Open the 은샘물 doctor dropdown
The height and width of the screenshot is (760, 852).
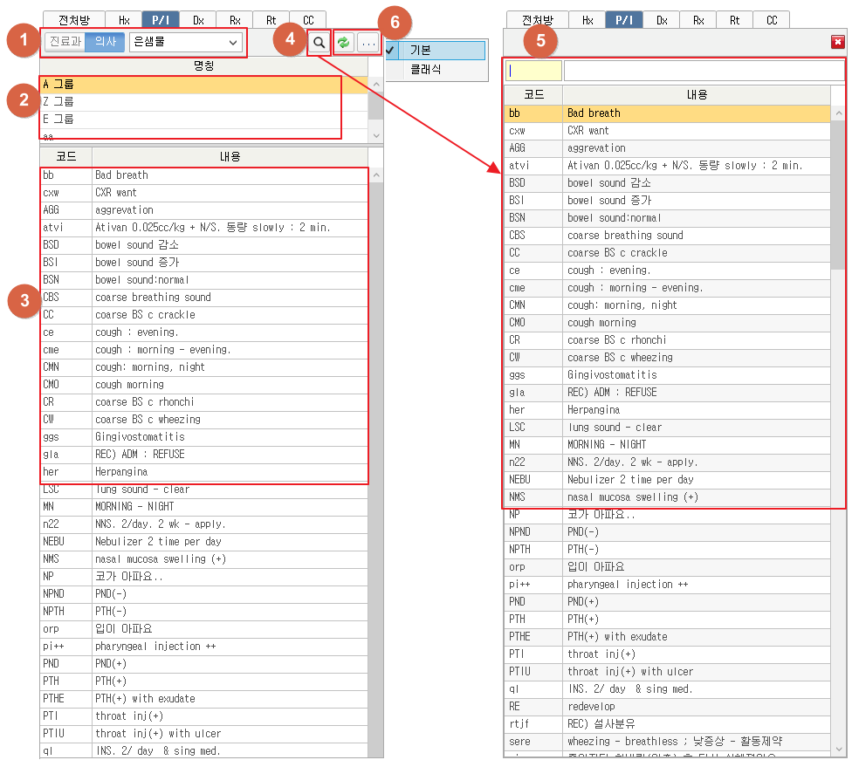pyautogui.click(x=186, y=42)
